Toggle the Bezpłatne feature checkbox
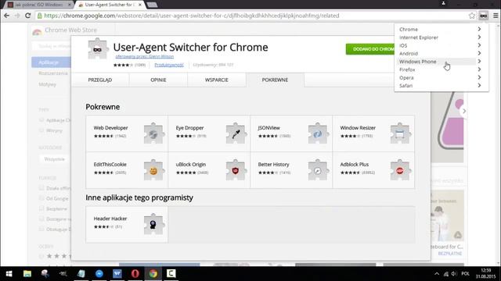This screenshot has height=281, width=501. (41, 208)
